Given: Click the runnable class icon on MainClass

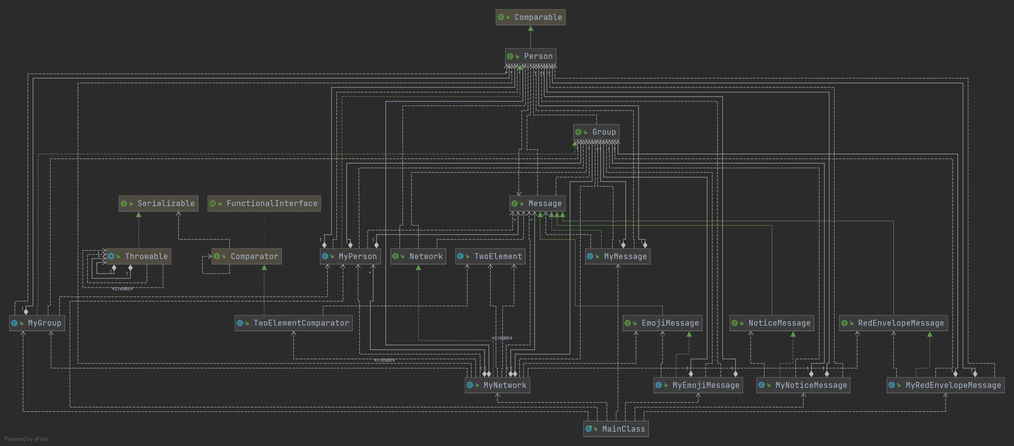Looking at the screenshot, I should 589,429.
